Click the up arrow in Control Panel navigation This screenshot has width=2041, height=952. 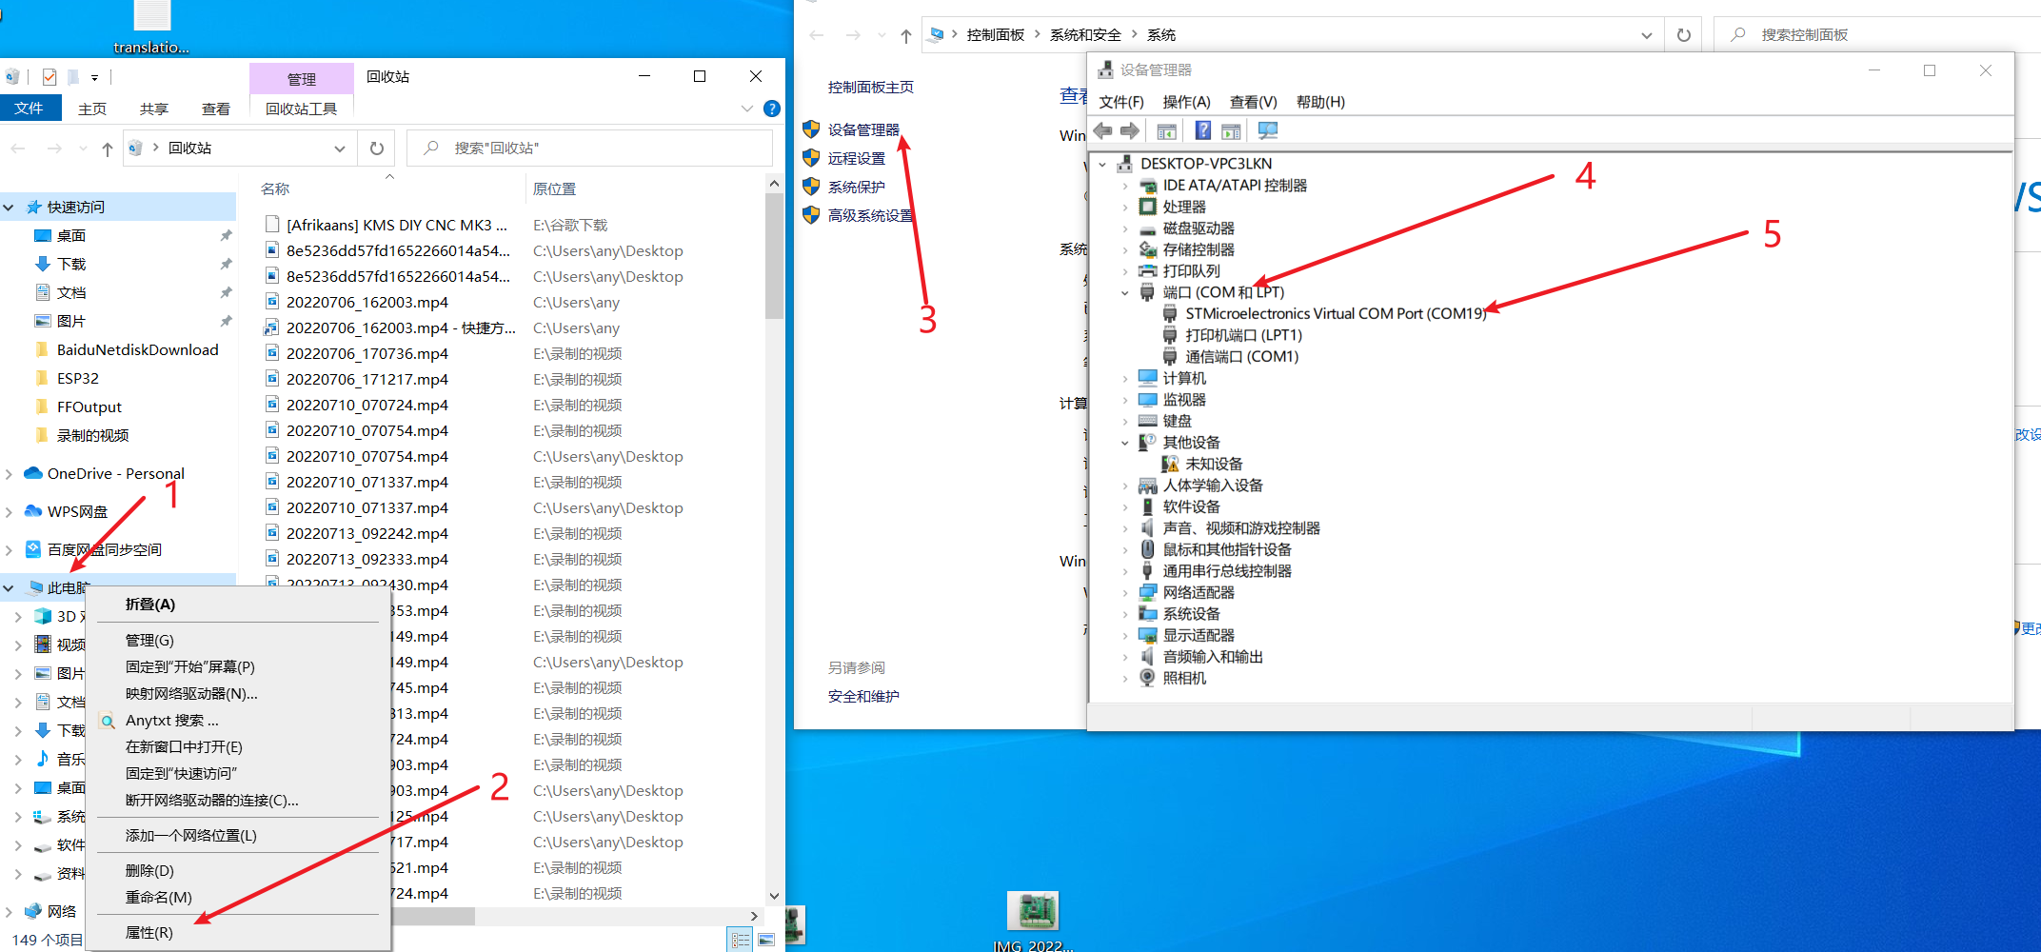[906, 36]
